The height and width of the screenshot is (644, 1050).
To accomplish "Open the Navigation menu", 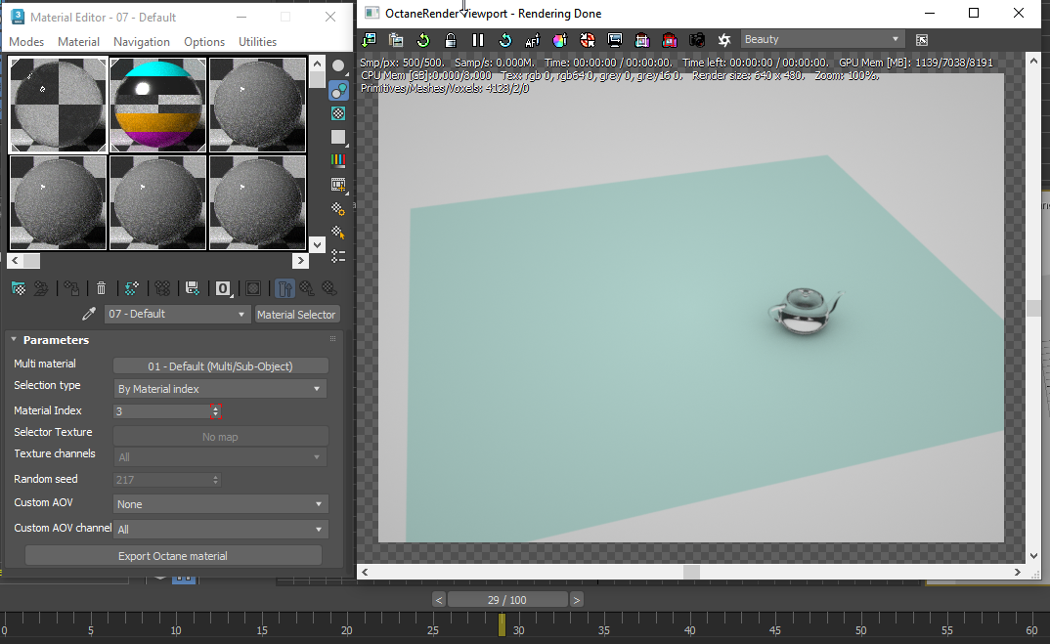I will tap(141, 42).
